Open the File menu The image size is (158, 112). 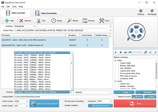tap(3, 7)
